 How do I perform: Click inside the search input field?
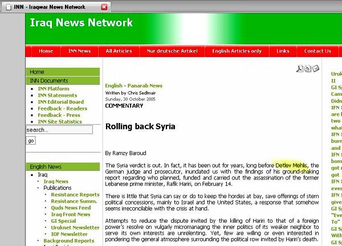click(x=59, y=130)
